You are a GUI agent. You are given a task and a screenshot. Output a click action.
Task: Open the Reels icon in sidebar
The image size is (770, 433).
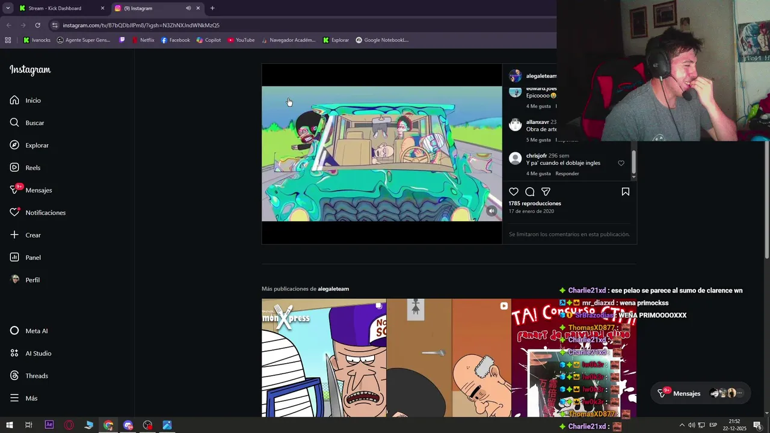pos(14,167)
